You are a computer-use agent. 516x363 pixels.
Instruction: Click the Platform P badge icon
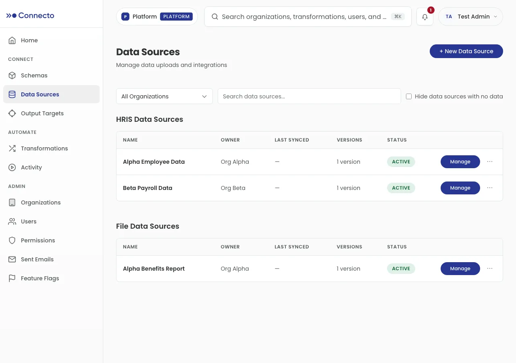click(125, 17)
